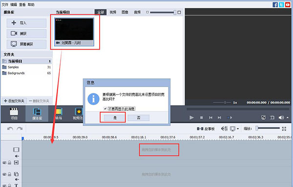Play the preview
293x187 pixels.
[x=191, y=117]
